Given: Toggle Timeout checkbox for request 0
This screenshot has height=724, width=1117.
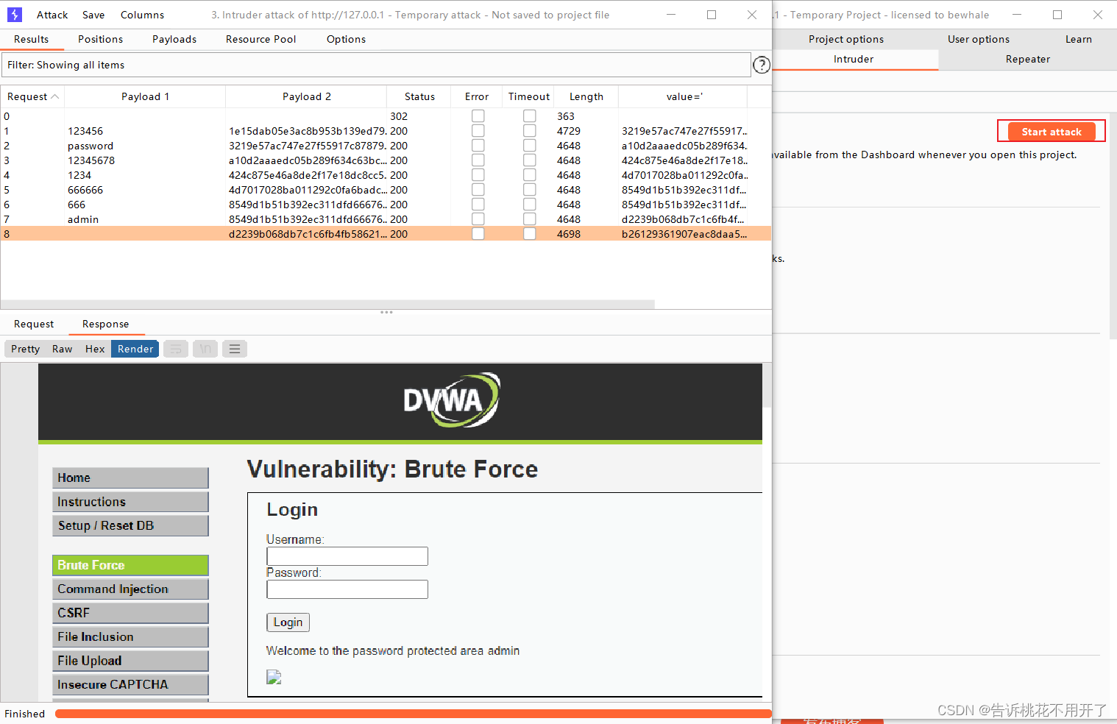Looking at the screenshot, I should [x=530, y=116].
